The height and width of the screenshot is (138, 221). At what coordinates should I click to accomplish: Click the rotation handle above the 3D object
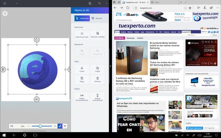[36, 40]
